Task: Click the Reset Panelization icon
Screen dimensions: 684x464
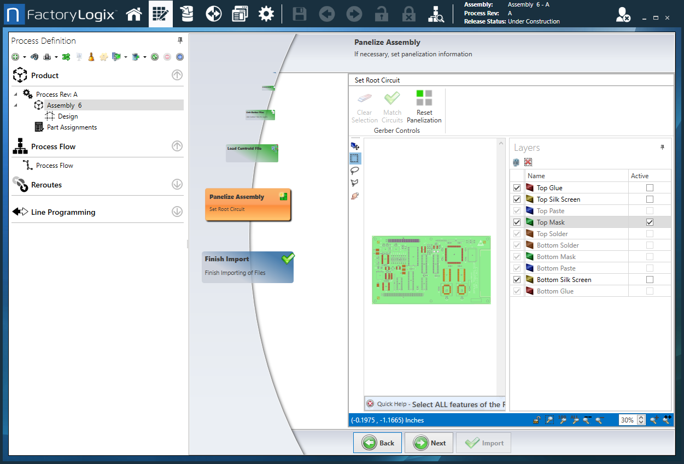Action: [x=424, y=98]
